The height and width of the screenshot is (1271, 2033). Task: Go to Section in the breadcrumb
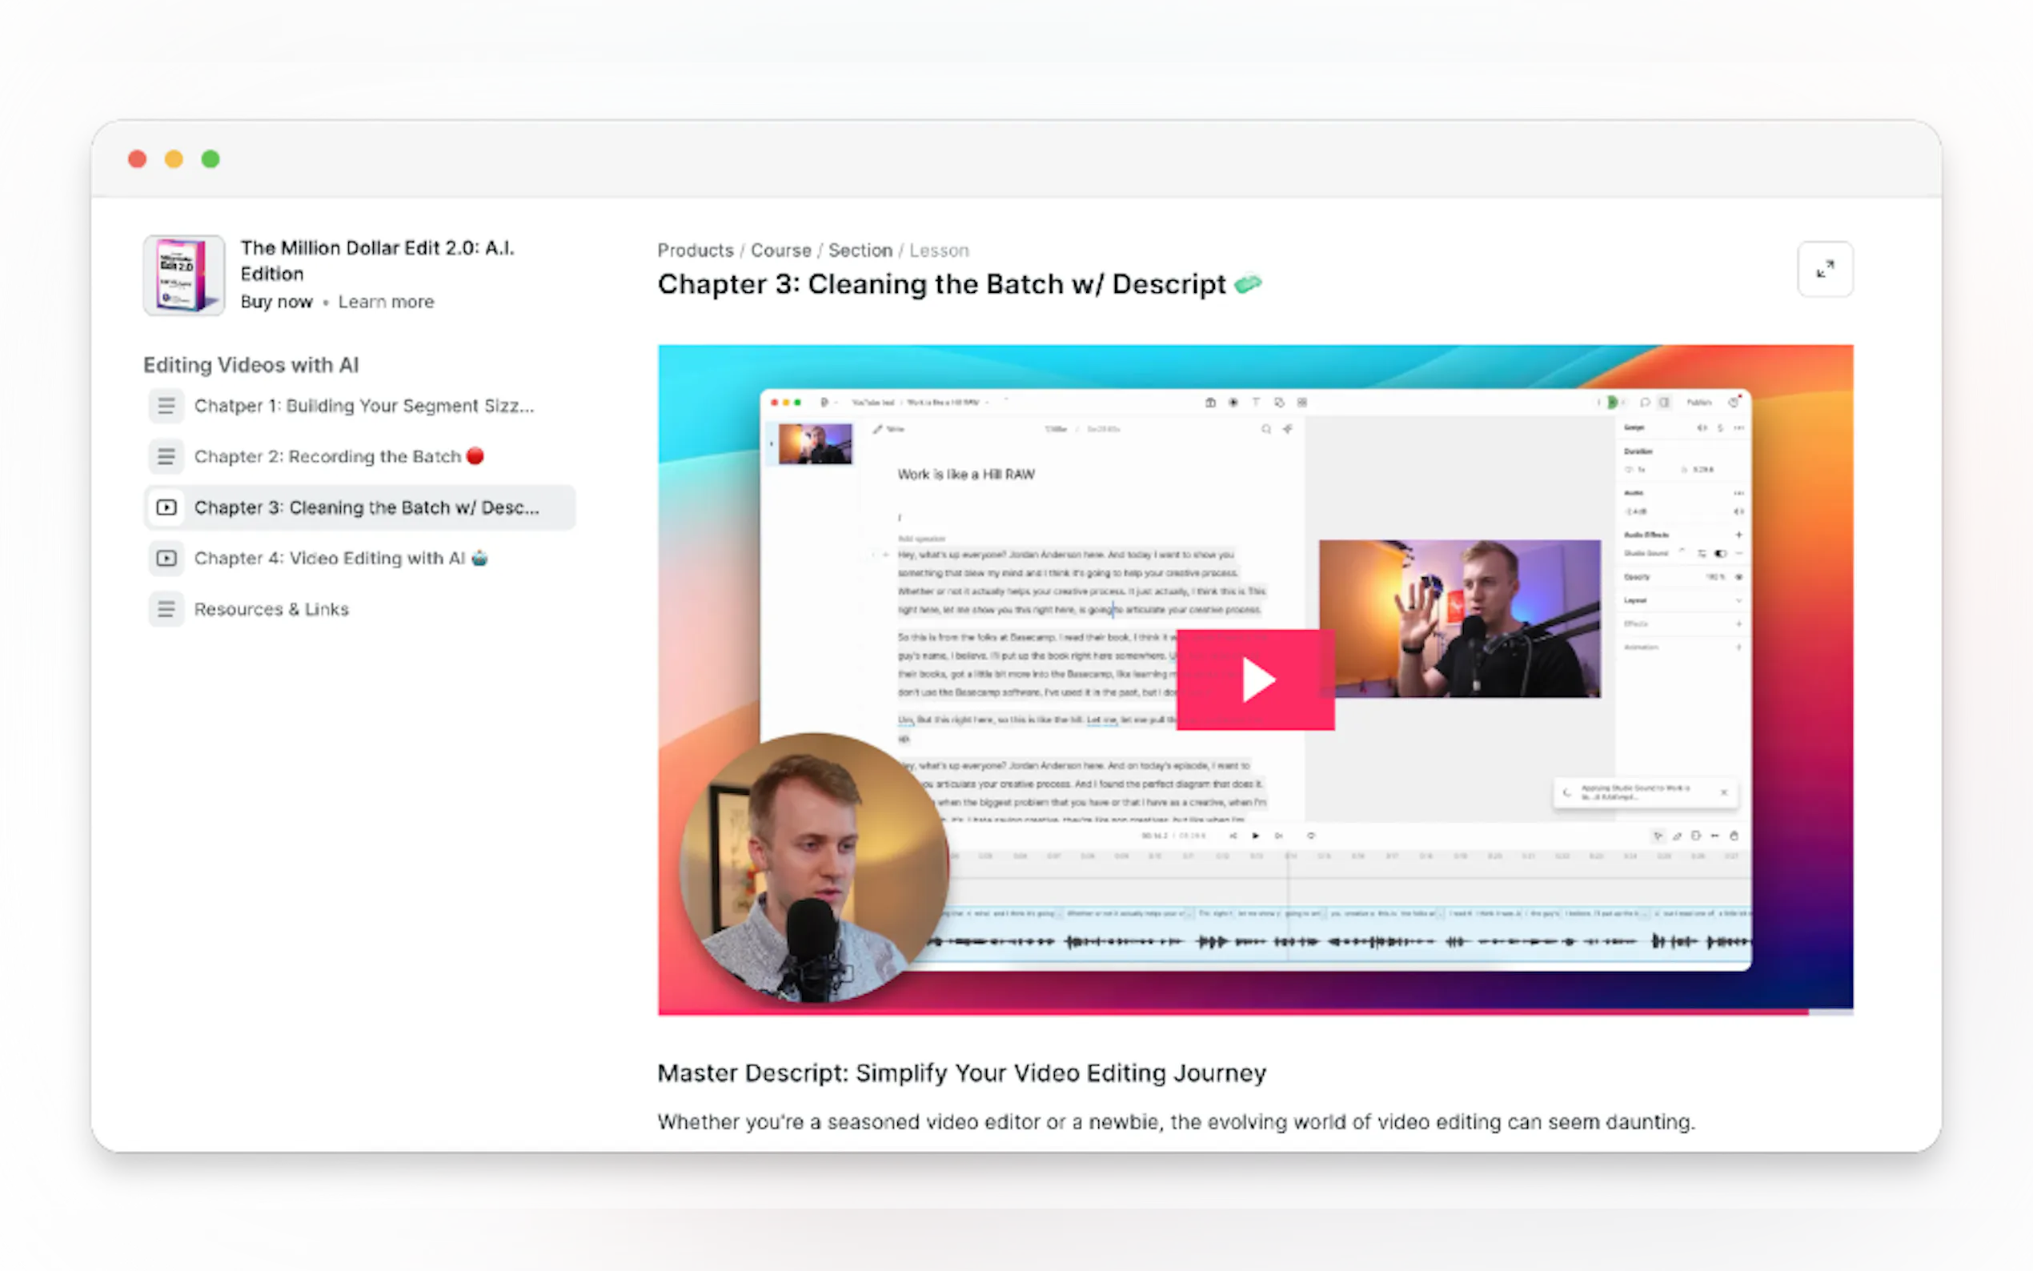pos(860,251)
